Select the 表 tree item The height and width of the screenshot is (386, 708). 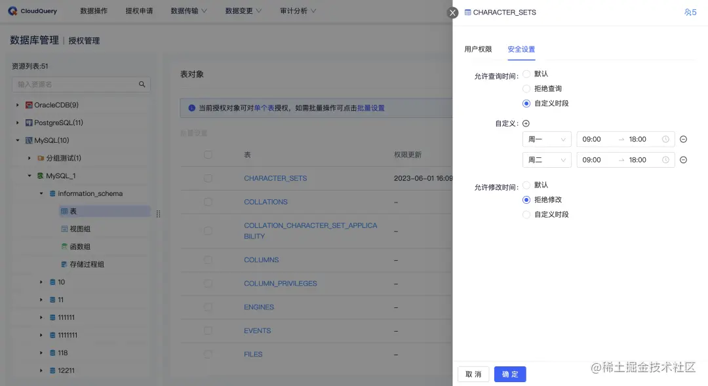(105, 211)
